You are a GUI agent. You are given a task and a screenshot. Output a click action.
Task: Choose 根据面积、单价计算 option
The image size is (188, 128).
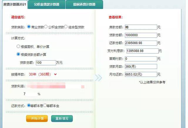click(x=18, y=46)
